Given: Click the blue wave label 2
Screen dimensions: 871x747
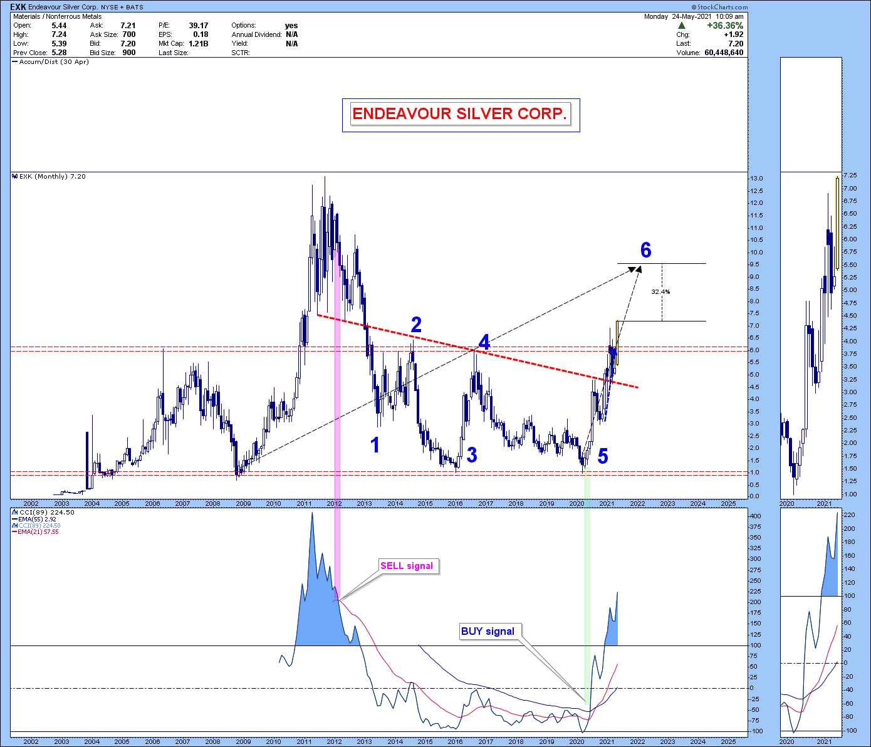Looking at the screenshot, I should (x=416, y=325).
